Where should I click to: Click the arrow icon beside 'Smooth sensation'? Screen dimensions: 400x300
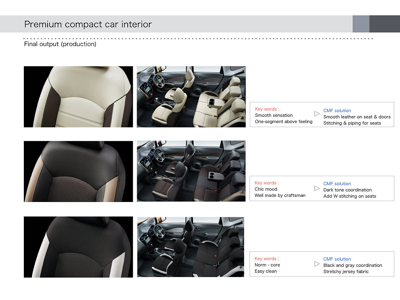pyautogui.click(x=317, y=114)
